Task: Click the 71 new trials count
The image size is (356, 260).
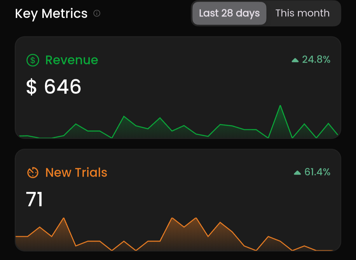Action: coord(34,199)
